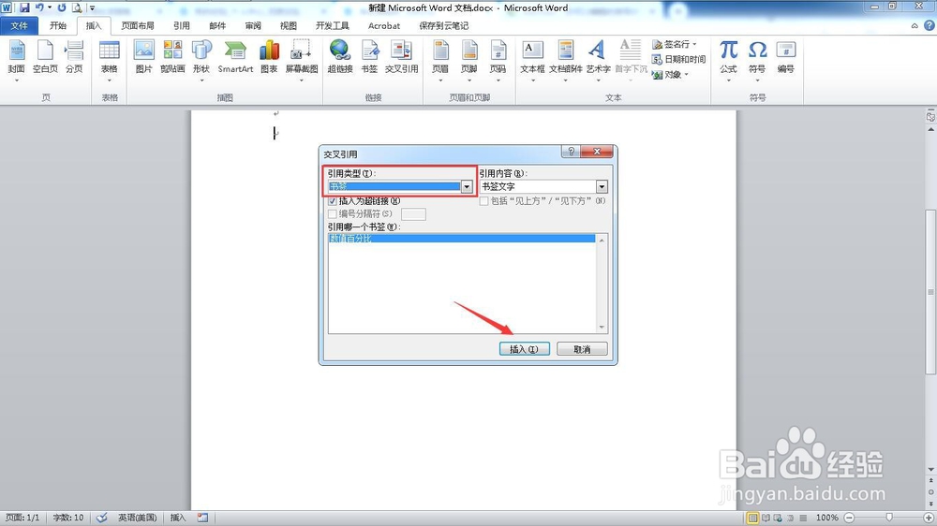The image size is (937, 526).
Task: Click the zoom out minus button
Action: click(849, 518)
